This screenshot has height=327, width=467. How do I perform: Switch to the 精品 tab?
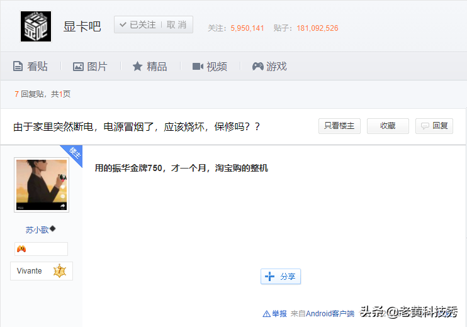click(x=150, y=66)
